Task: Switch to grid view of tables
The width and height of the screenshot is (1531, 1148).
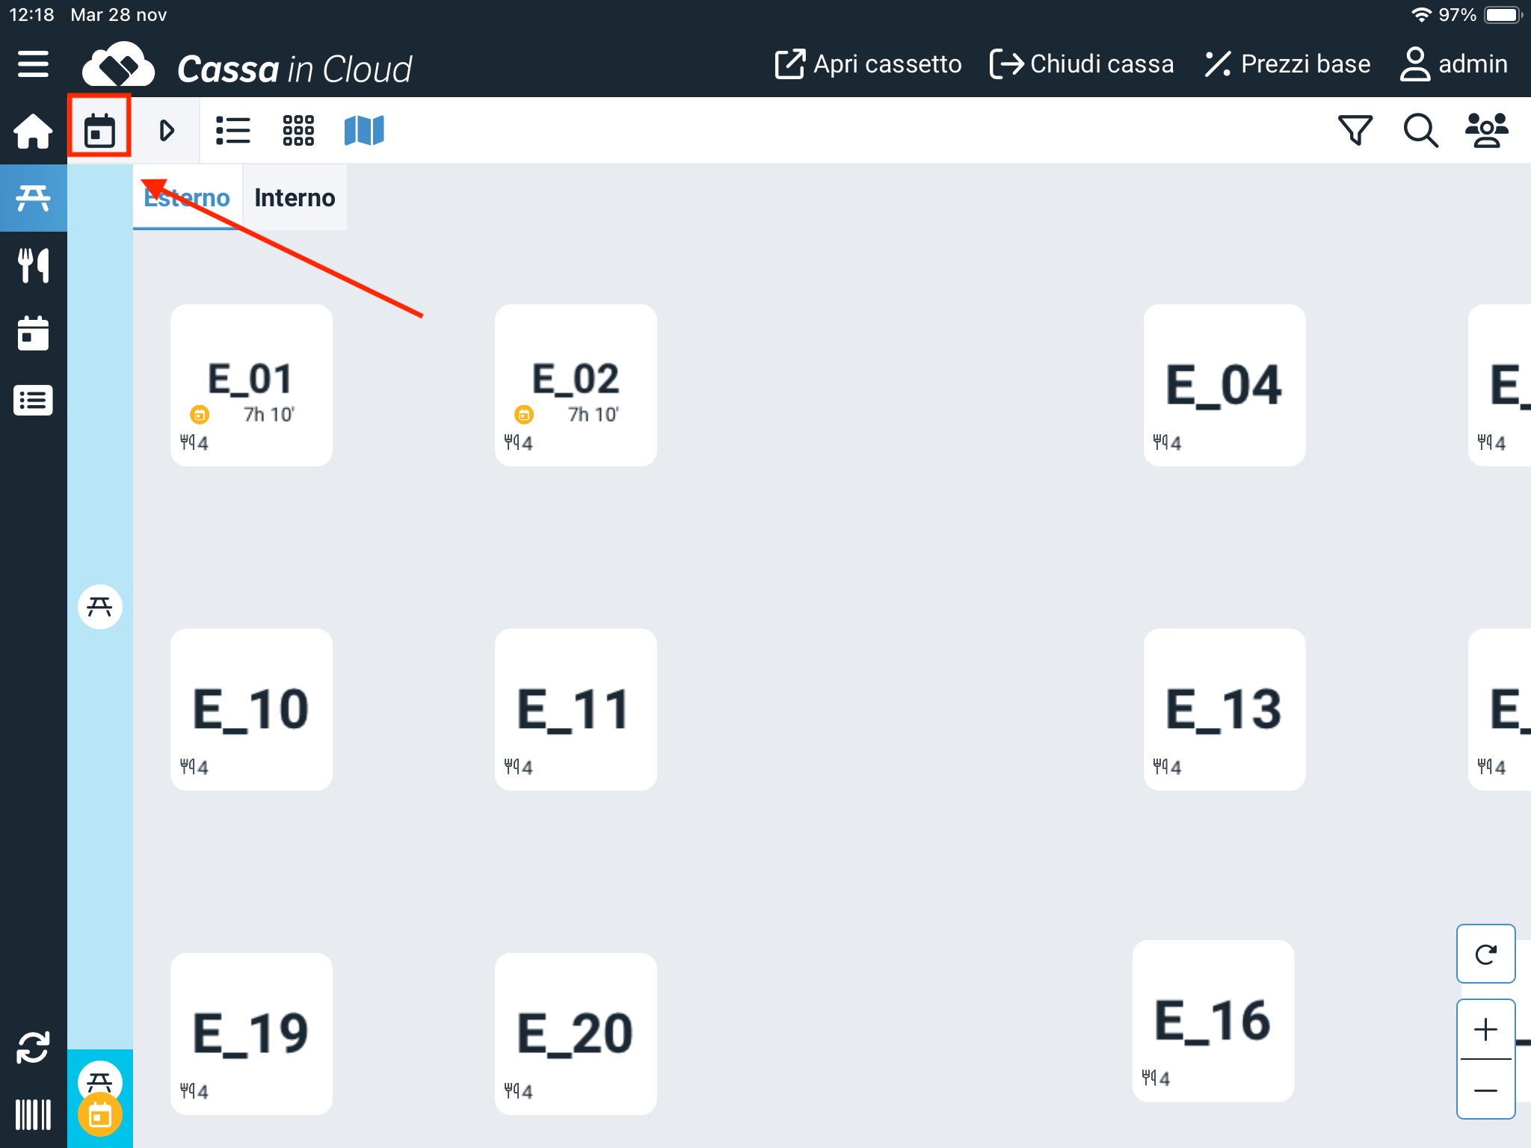Action: point(298,131)
